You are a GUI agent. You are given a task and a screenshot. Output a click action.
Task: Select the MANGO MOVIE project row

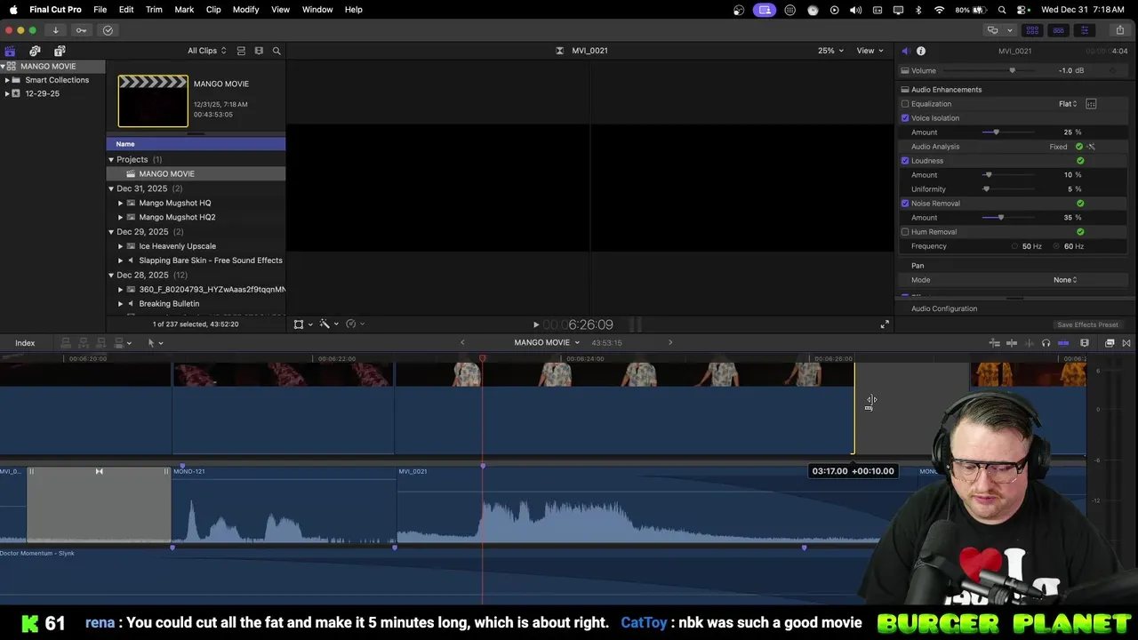point(196,174)
